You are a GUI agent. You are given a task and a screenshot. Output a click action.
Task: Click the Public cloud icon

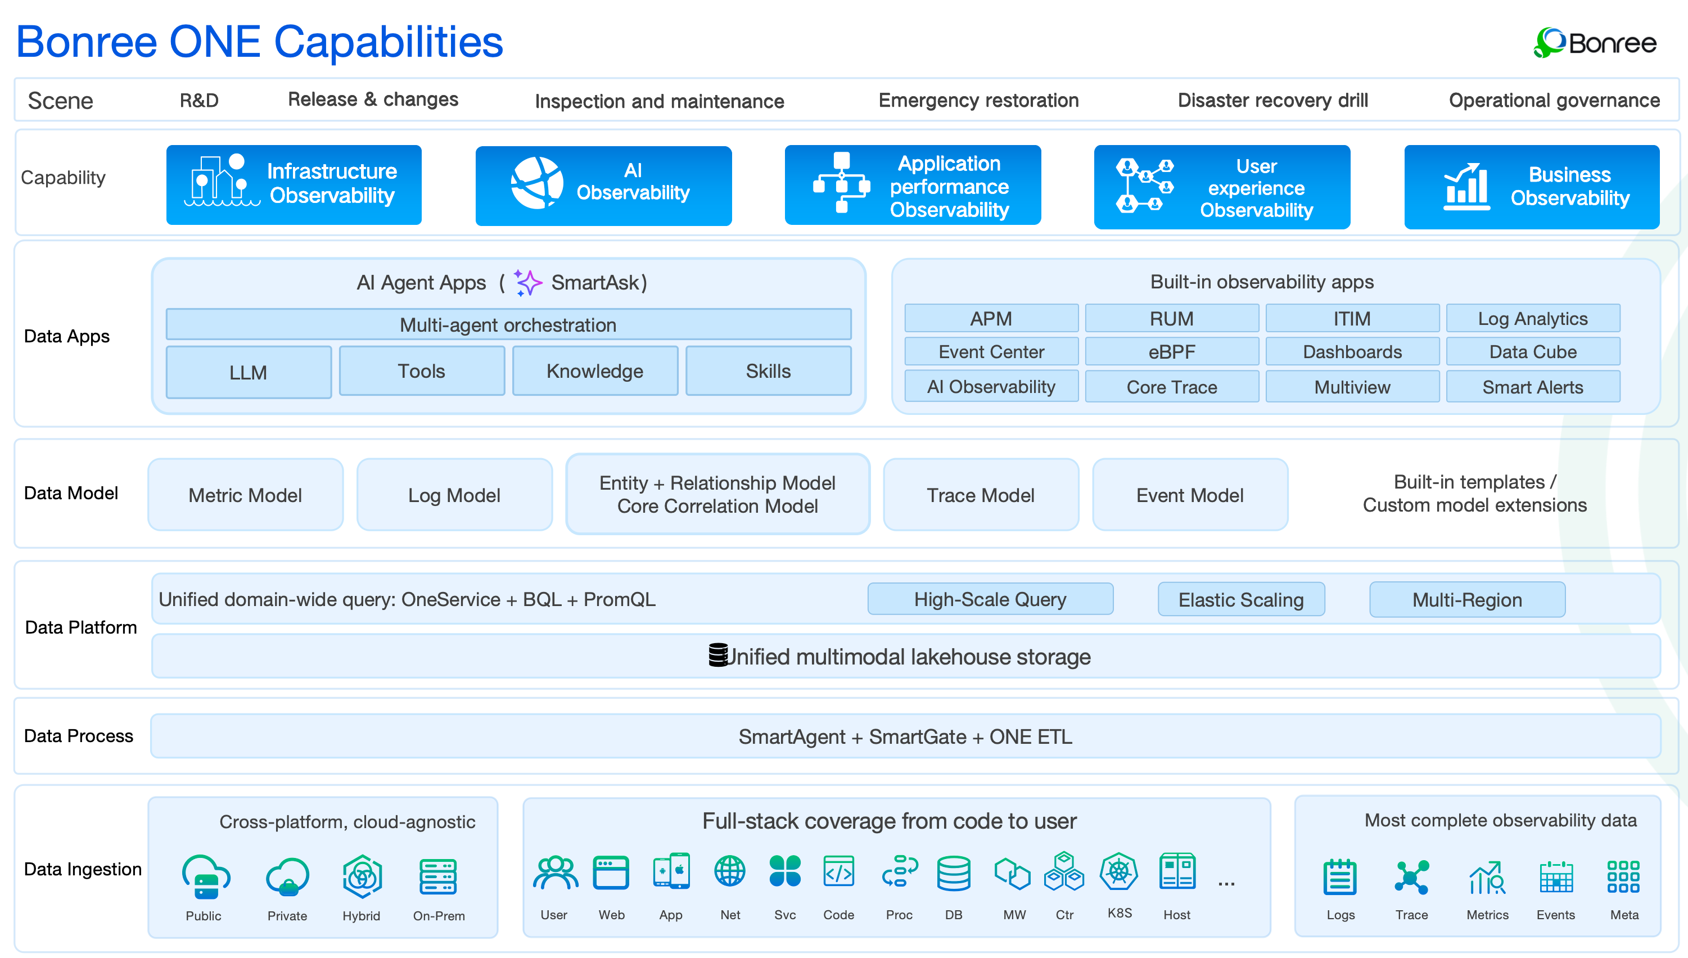coord(205,876)
